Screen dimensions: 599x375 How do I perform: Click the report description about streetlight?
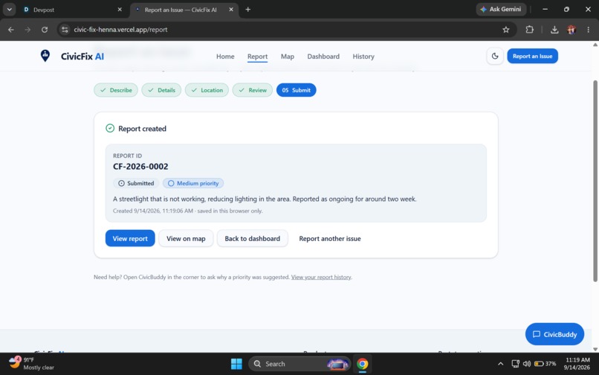pos(265,199)
